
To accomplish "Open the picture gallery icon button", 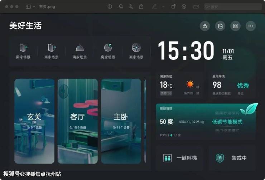I will pos(220,26).
